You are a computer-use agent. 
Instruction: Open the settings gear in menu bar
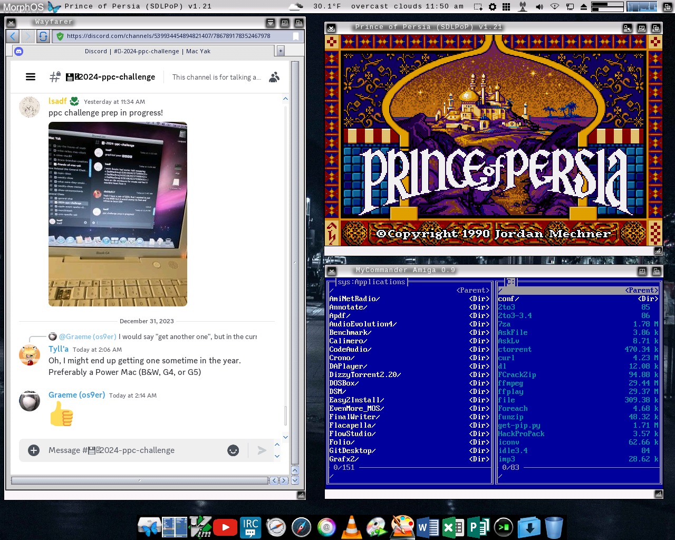(x=493, y=7)
